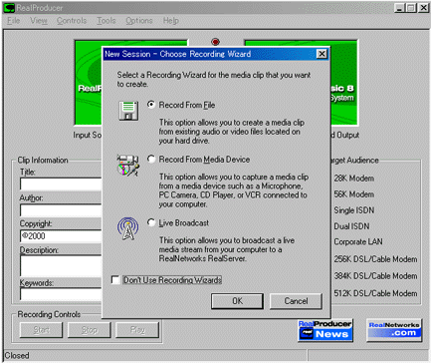Screen dimensions: 431x363
Task: Click the Live Broadcast antenna icon
Action: tap(127, 228)
